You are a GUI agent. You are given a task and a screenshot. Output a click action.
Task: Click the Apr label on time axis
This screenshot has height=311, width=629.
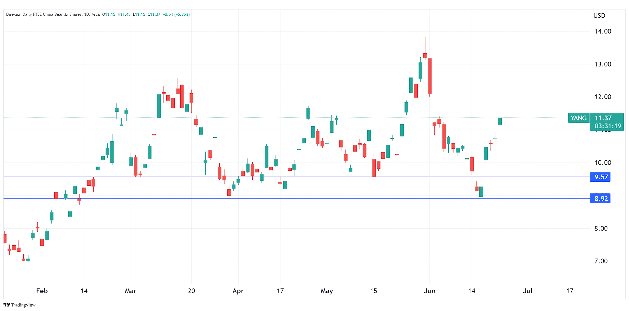click(x=238, y=291)
